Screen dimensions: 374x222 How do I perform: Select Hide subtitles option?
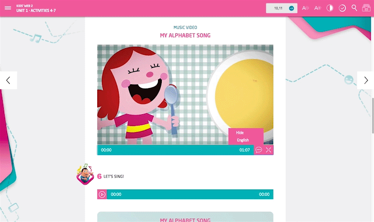coord(240,133)
